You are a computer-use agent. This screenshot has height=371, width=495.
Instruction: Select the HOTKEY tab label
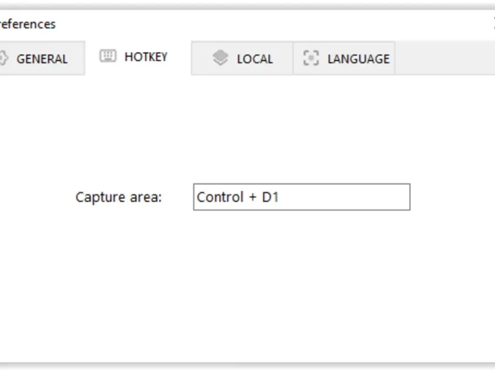[x=146, y=57]
